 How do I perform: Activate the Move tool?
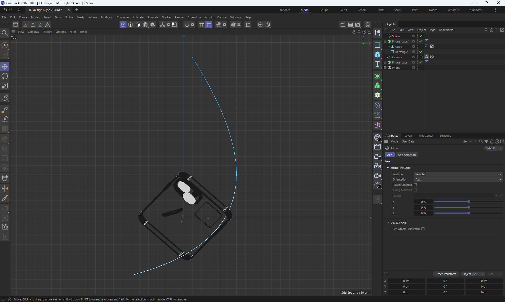click(x=5, y=67)
